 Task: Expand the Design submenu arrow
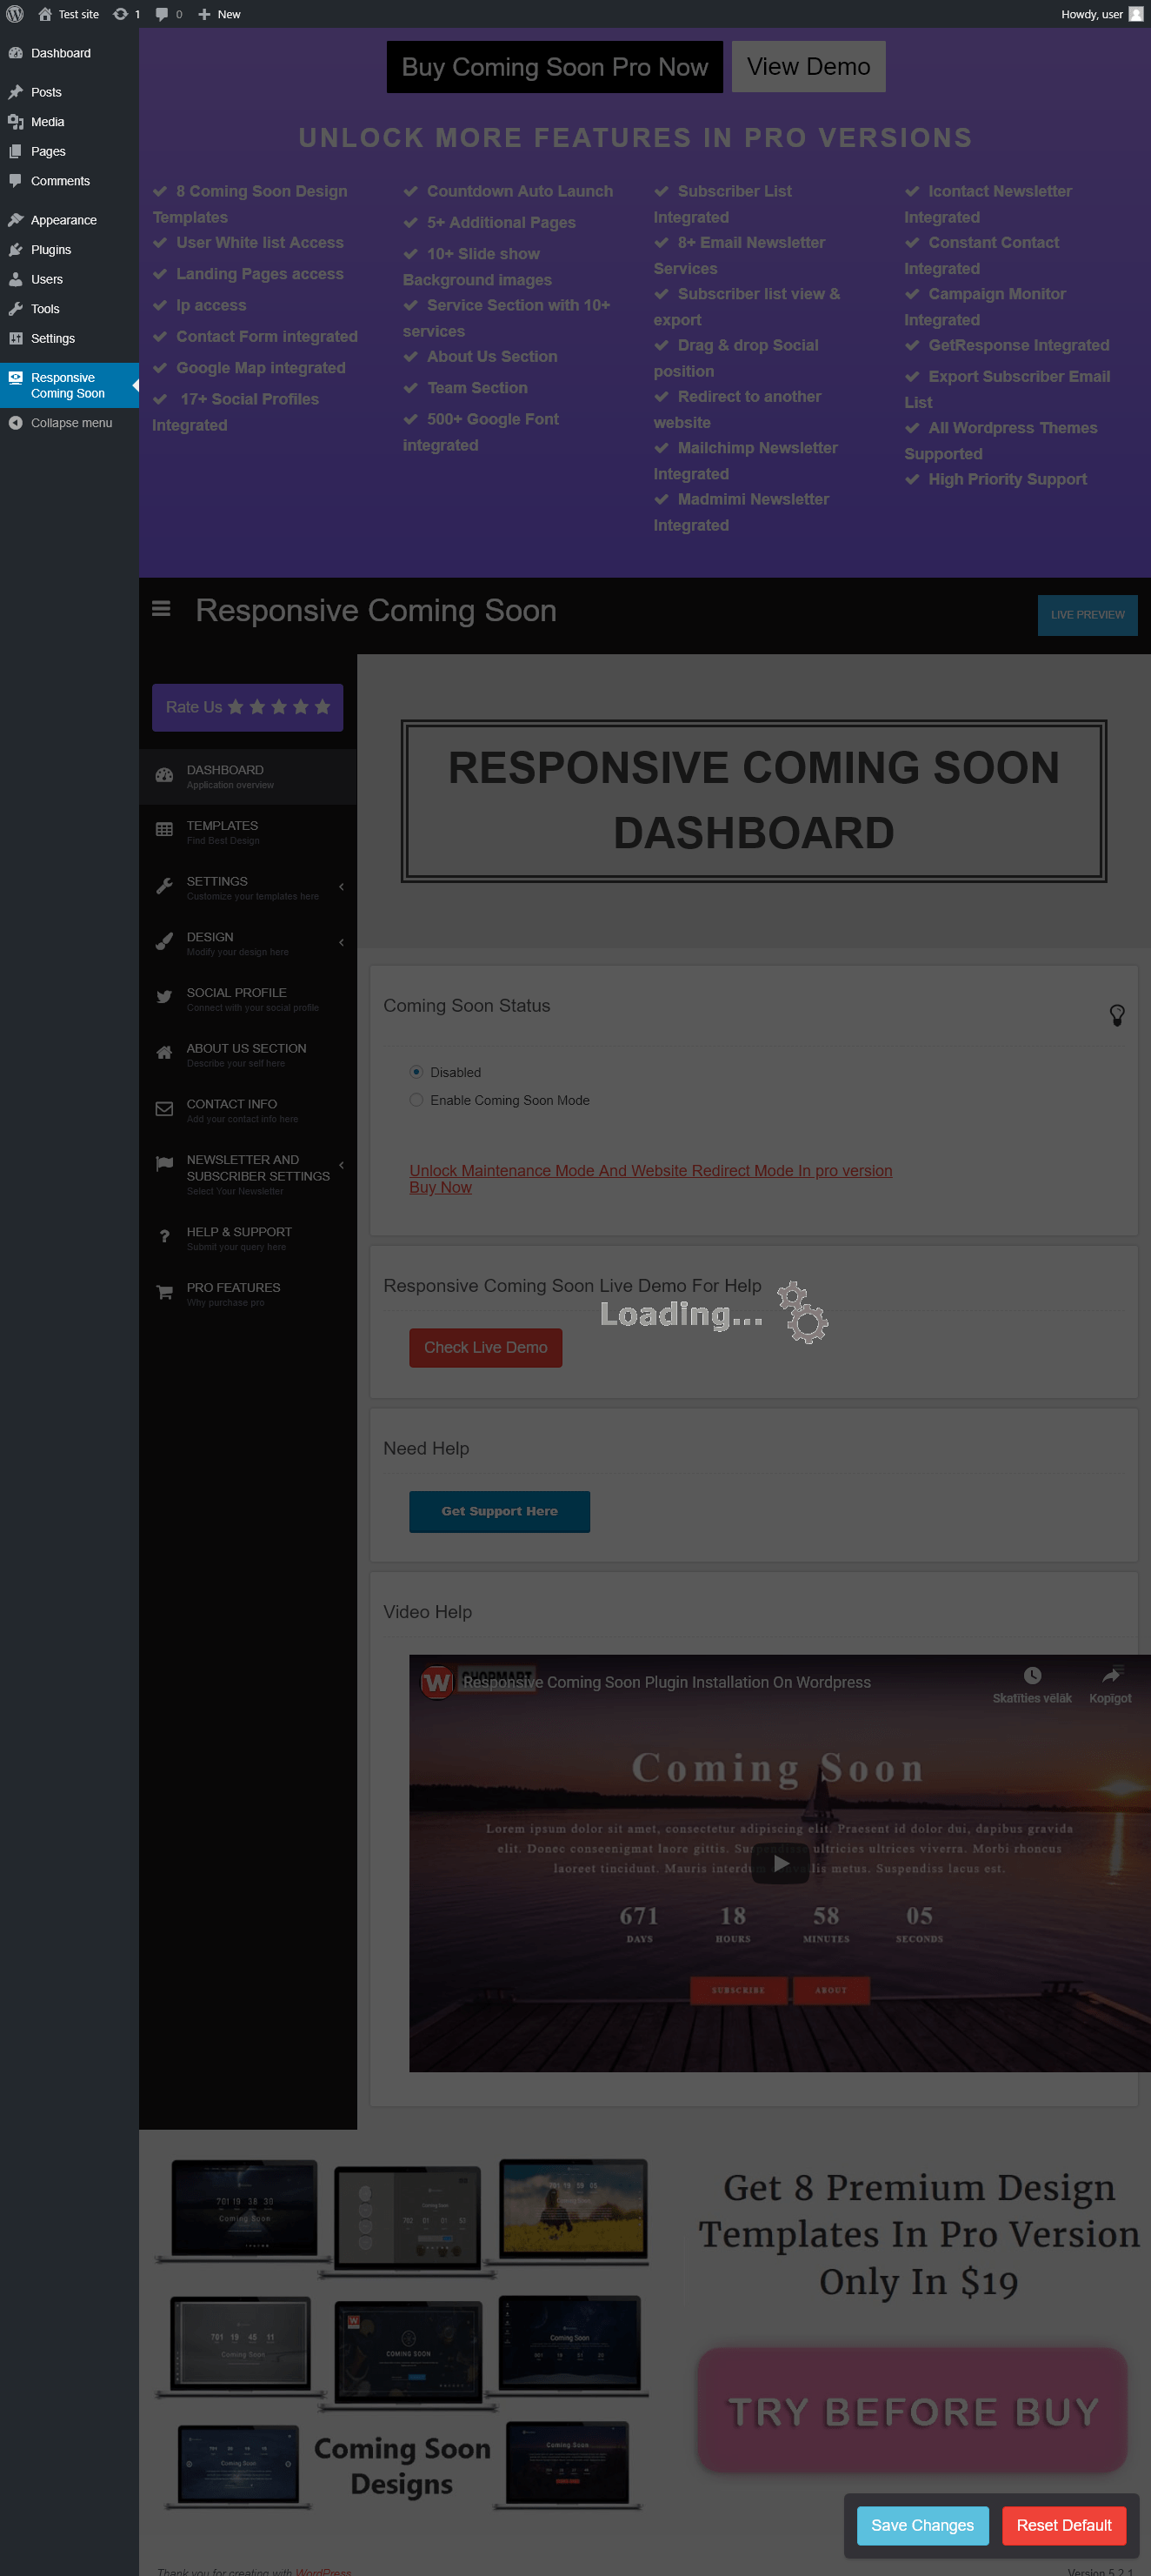[342, 943]
